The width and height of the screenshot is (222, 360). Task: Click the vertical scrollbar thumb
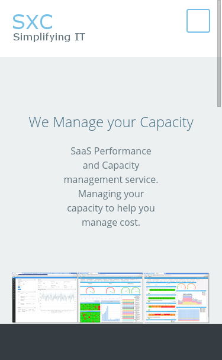click(x=219, y=53)
